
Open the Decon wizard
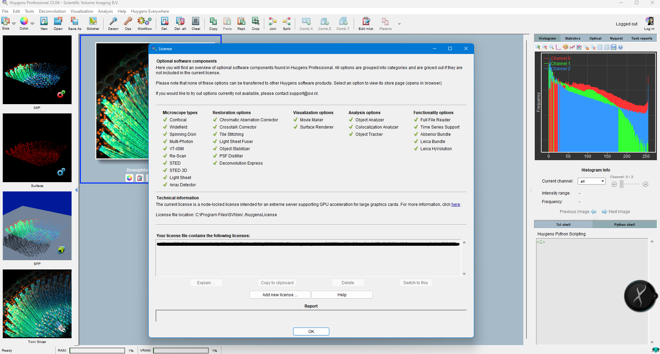tap(113, 24)
